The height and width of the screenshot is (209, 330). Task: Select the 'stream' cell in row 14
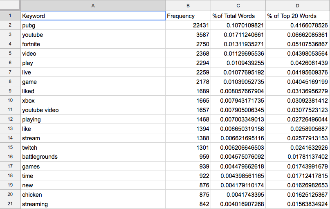[x=93, y=138]
